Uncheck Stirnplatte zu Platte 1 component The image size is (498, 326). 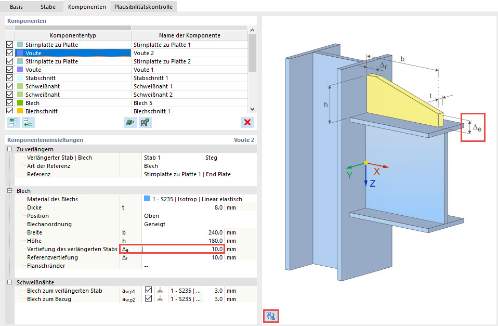(x=10, y=45)
